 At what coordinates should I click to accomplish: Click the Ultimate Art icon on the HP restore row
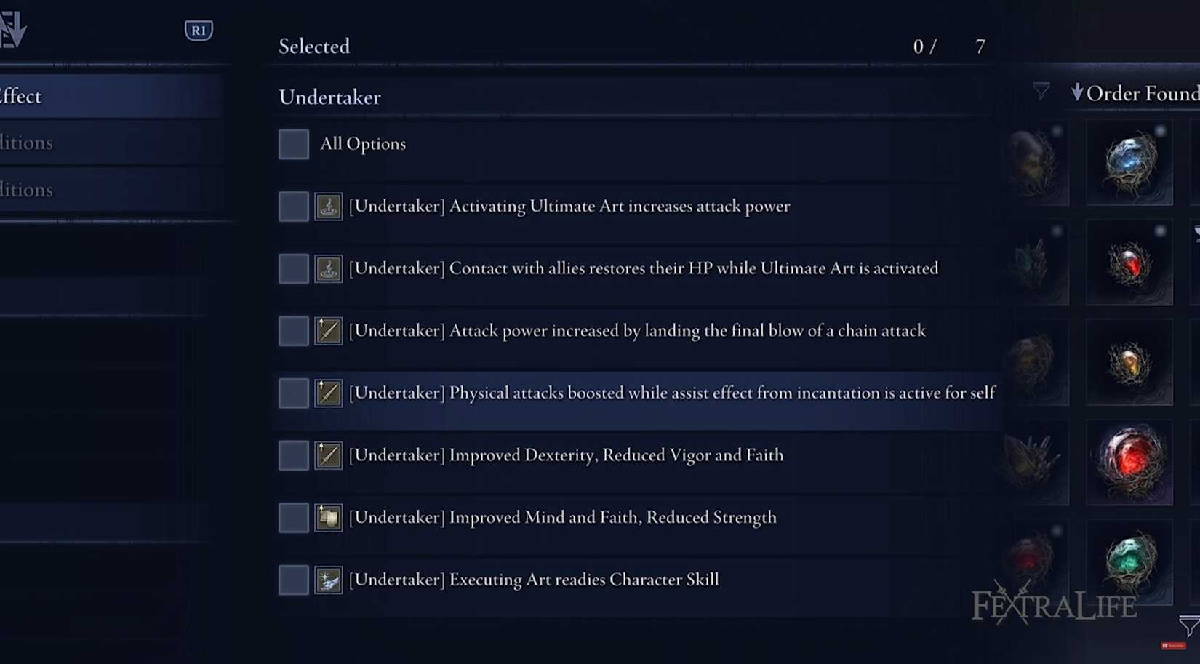click(328, 268)
